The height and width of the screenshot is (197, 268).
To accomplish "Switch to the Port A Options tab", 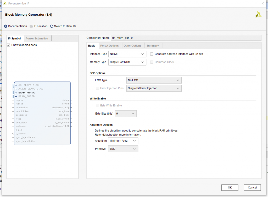I will 109,46.
